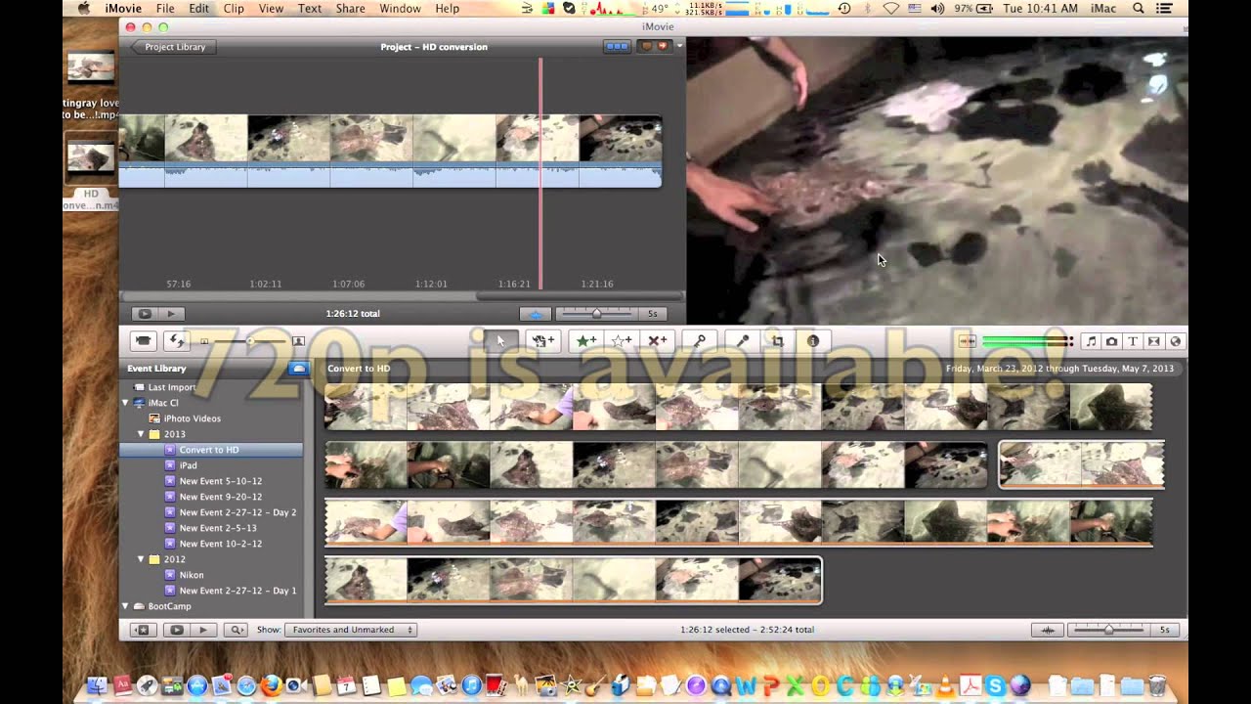The height and width of the screenshot is (704, 1251).
Task: Open the camera import window
Action: [x=143, y=341]
